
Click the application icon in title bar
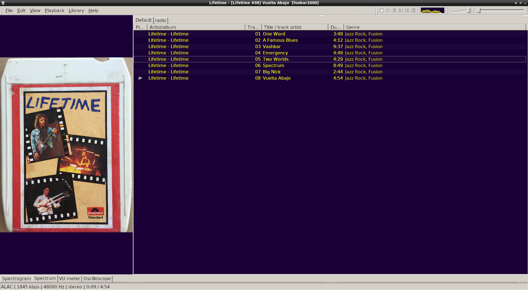point(3,3)
